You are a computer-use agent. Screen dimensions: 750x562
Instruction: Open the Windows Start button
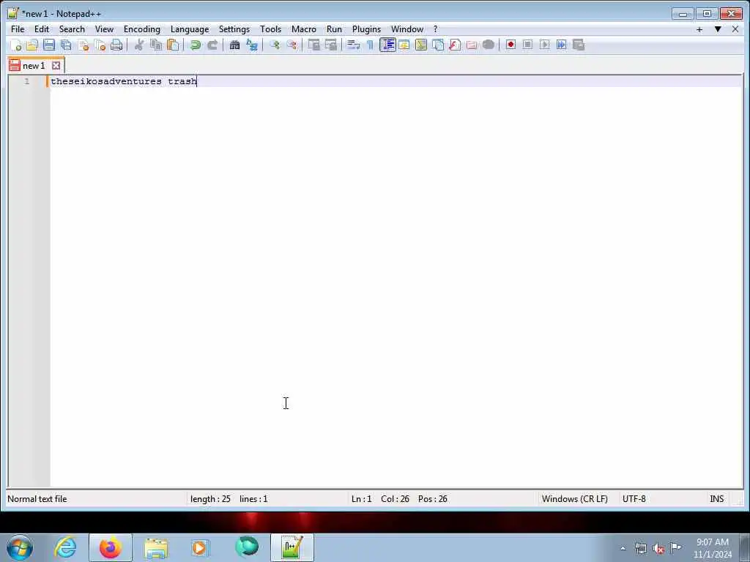(x=20, y=547)
